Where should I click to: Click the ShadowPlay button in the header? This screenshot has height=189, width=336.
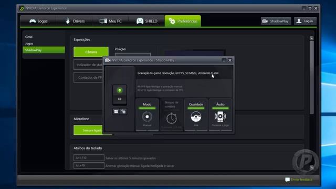coord(276,21)
